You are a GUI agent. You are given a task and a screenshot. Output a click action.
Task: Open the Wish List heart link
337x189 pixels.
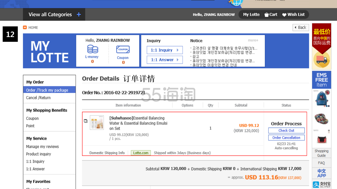[x=293, y=15]
